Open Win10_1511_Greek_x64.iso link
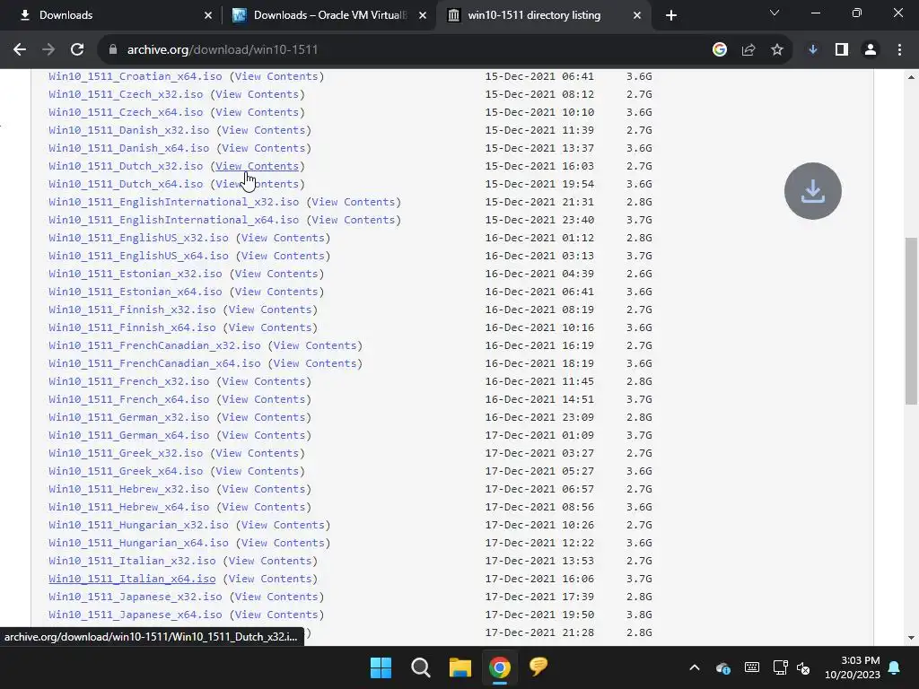 point(126,470)
